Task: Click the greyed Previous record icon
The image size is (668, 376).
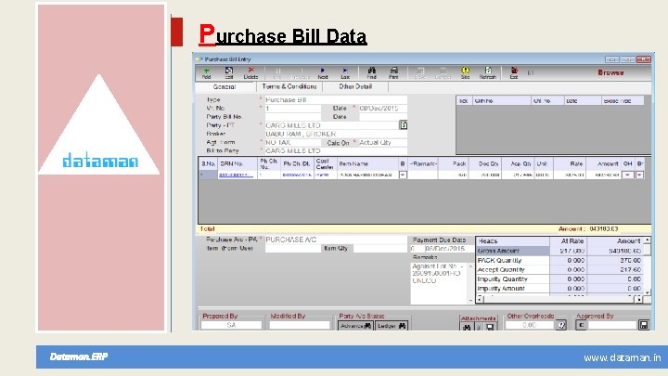Action: coord(300,73)
